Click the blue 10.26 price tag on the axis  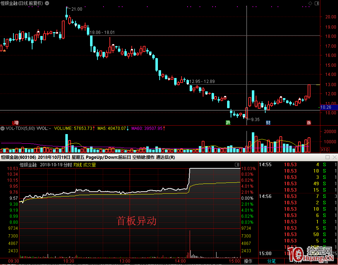tap(329, 107)
